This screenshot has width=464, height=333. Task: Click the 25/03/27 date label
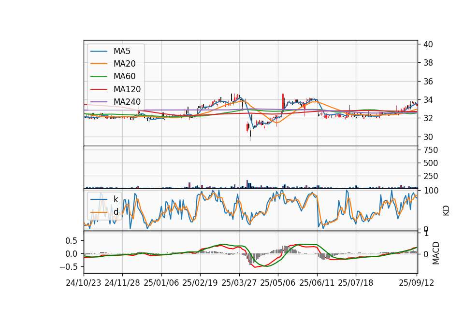tap(239, 283)
